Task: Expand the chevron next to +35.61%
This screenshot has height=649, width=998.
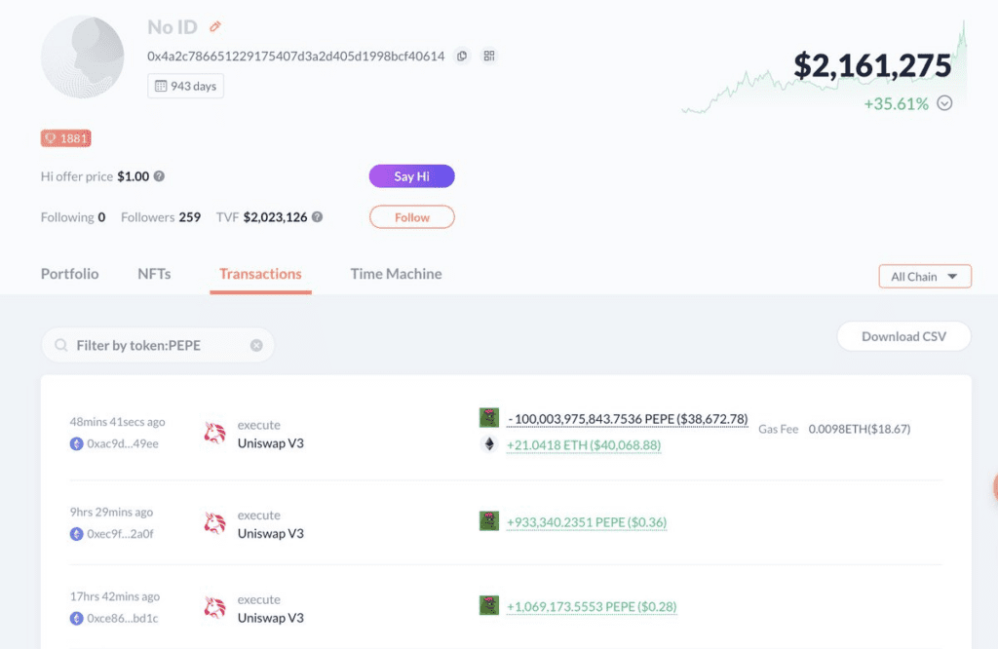Action: coord(944,104)
